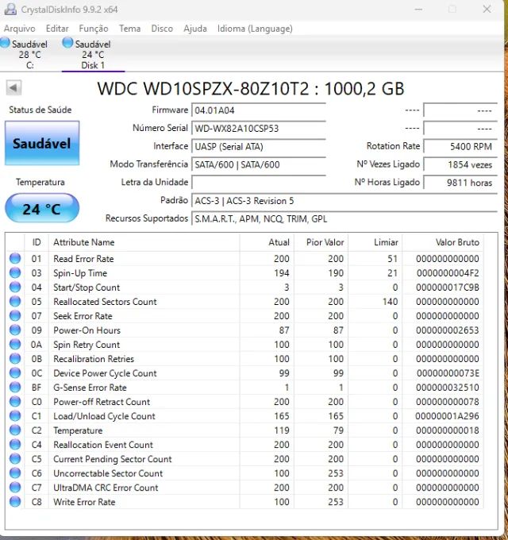Select the Read Error Rate attribute name
The width and height of the screenshot is (508, 540).
tap(83, 259)
